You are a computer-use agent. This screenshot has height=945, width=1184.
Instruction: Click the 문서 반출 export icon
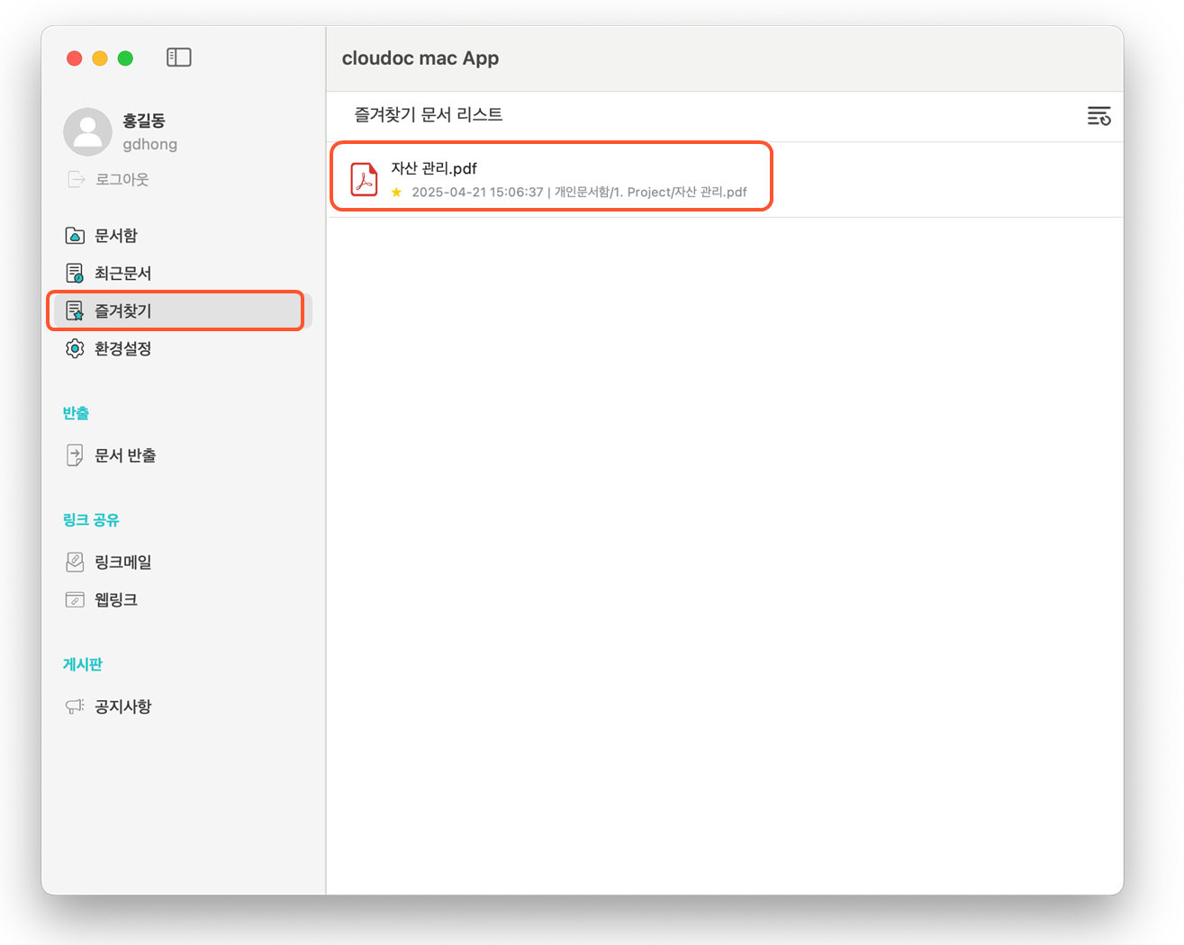[76, 455]
